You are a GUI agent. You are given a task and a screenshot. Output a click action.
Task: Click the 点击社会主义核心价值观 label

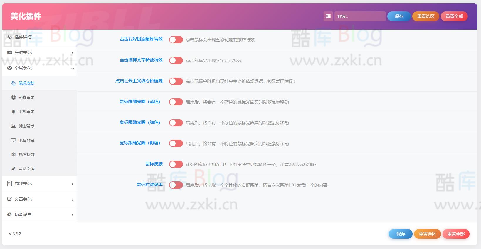139,81
